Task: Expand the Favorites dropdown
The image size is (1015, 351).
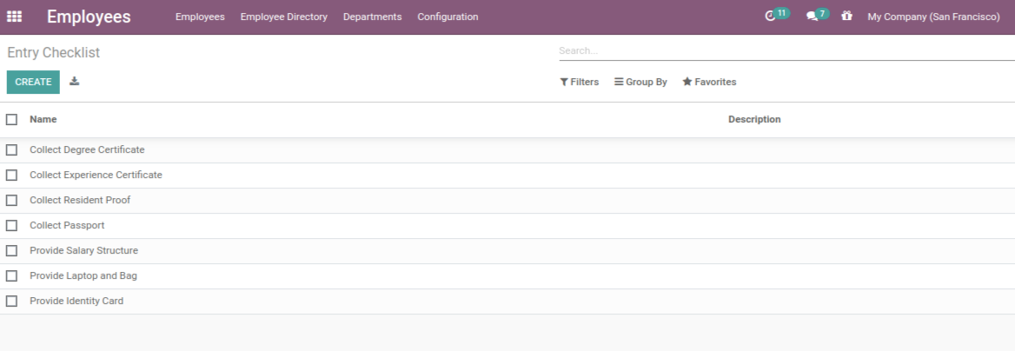Action: [x=709, y=83]
